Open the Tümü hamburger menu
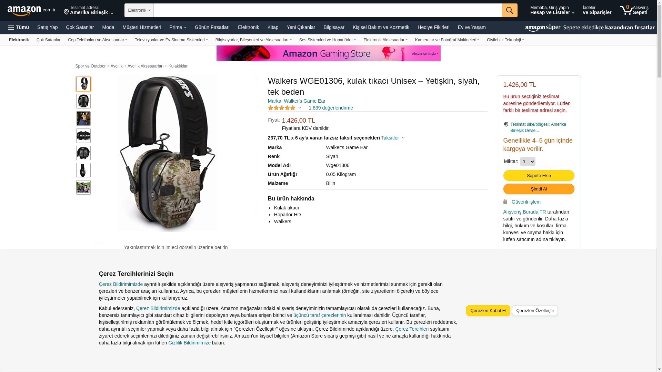 click(x=19, y=27)
